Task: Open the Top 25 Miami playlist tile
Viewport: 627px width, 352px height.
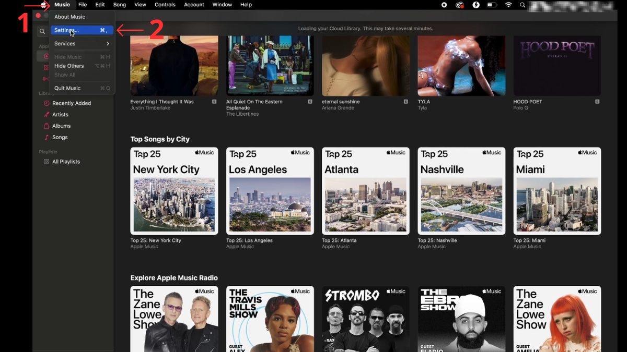Action: (x=557, y=191)
